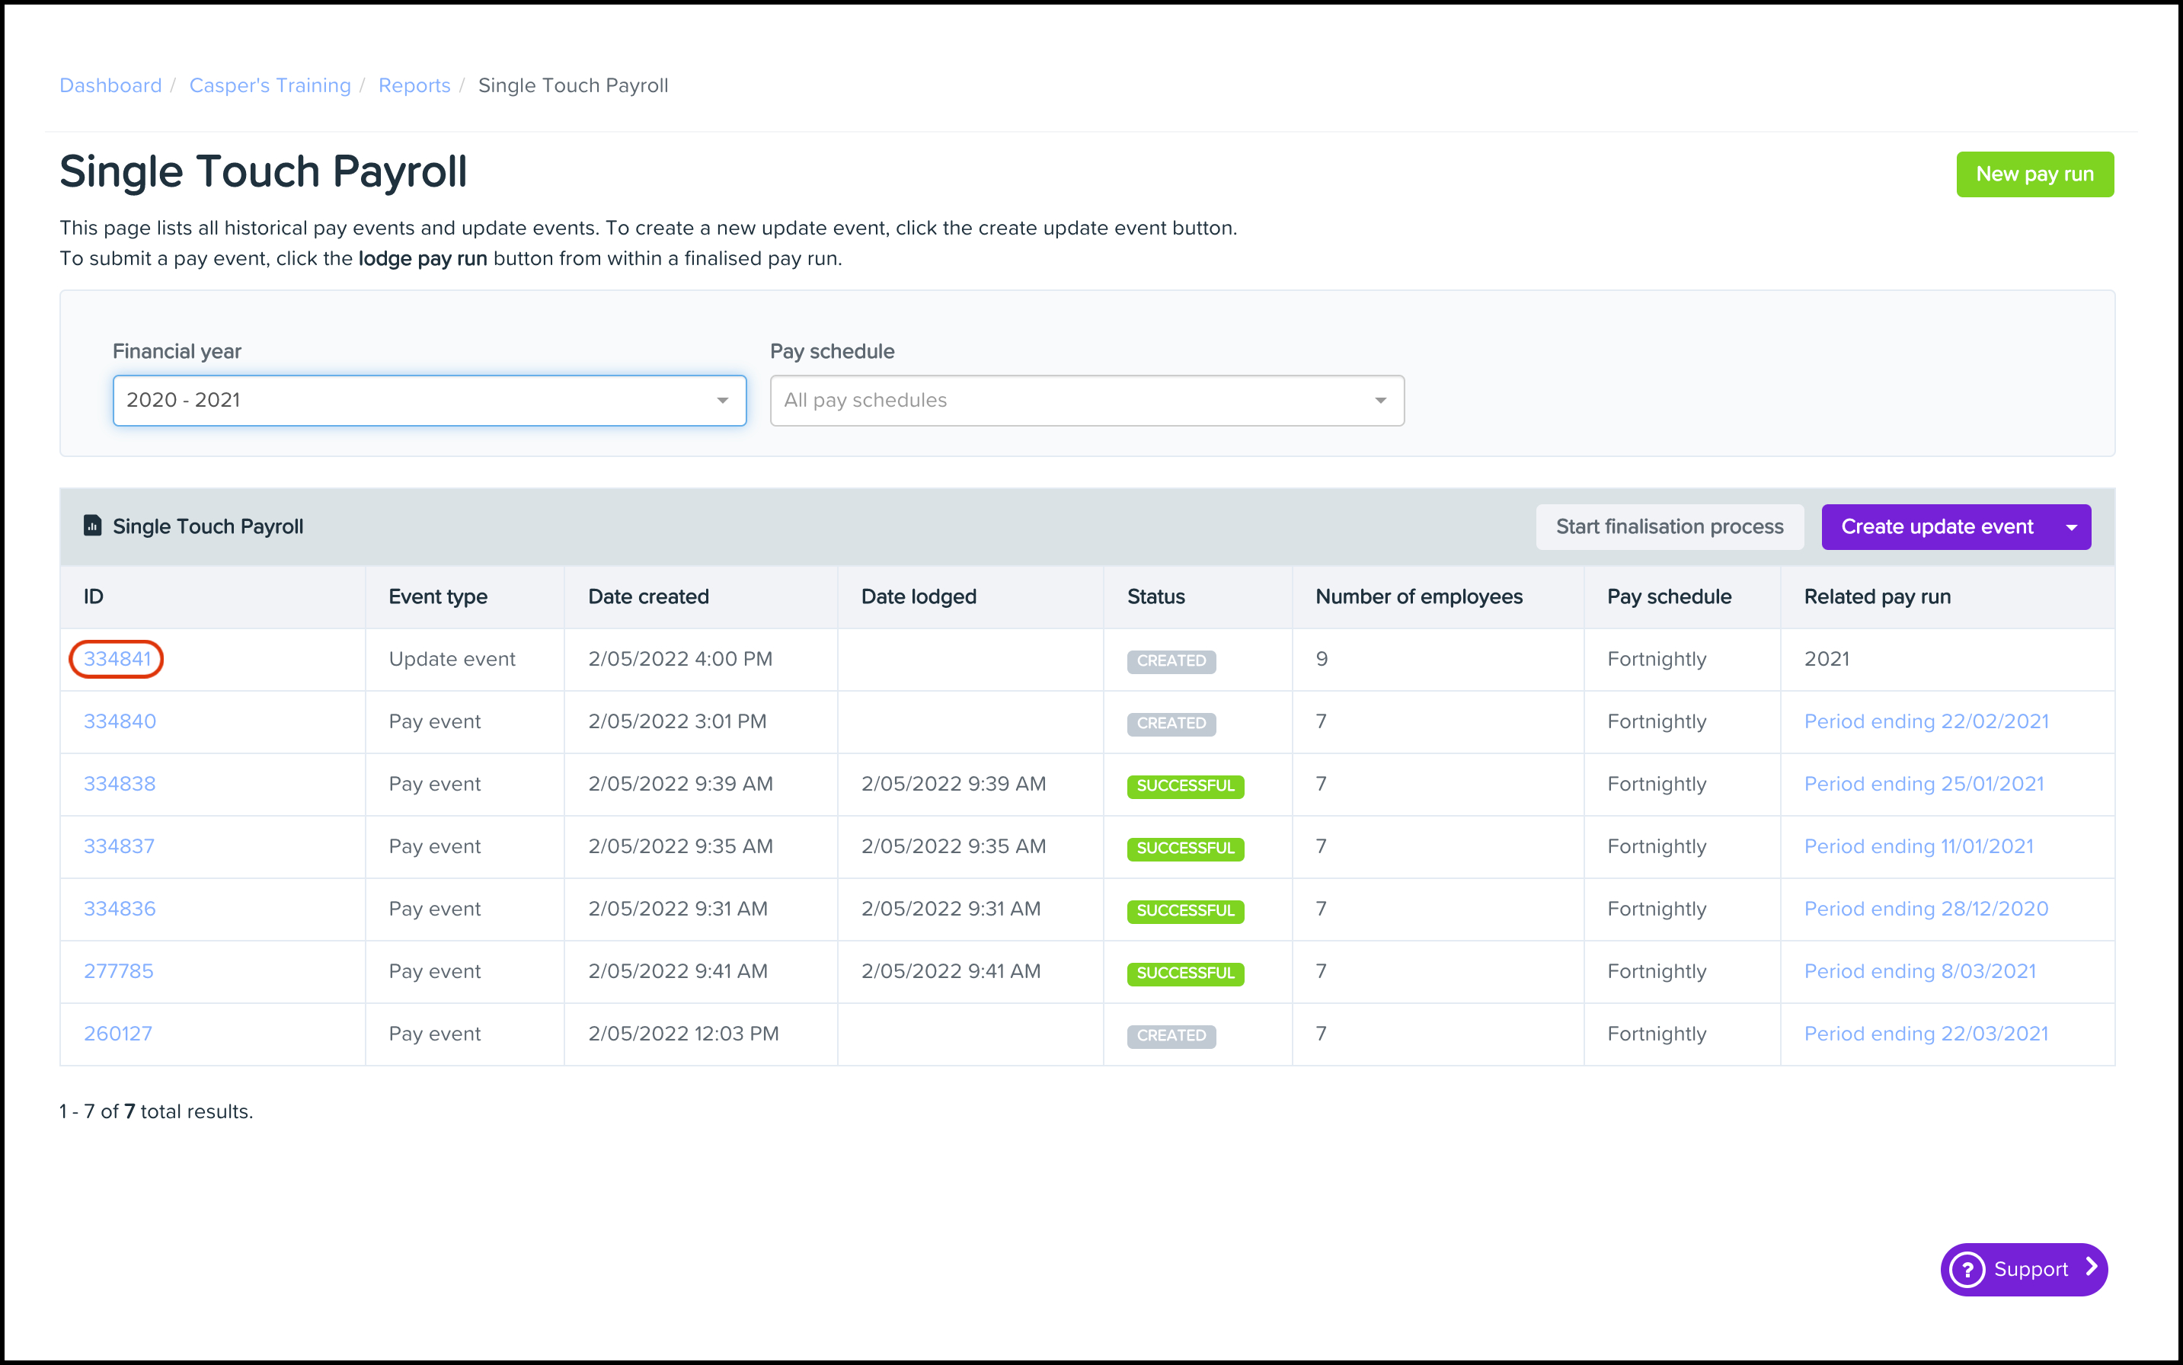Open pay event ID 334840

tap(119, 721)
